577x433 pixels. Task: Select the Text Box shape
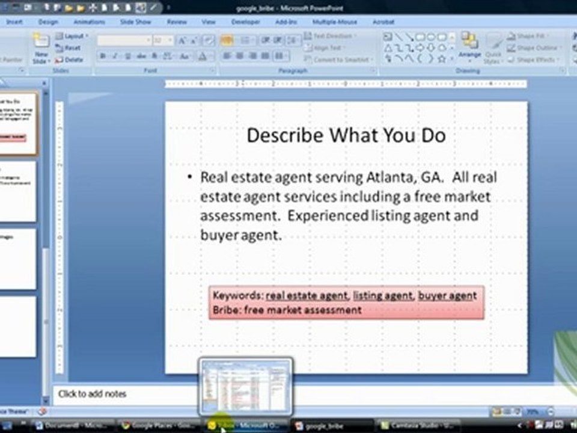tap(388, 37)
